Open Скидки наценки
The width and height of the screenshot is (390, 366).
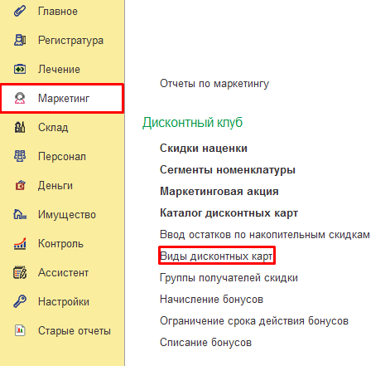[204, 149]
